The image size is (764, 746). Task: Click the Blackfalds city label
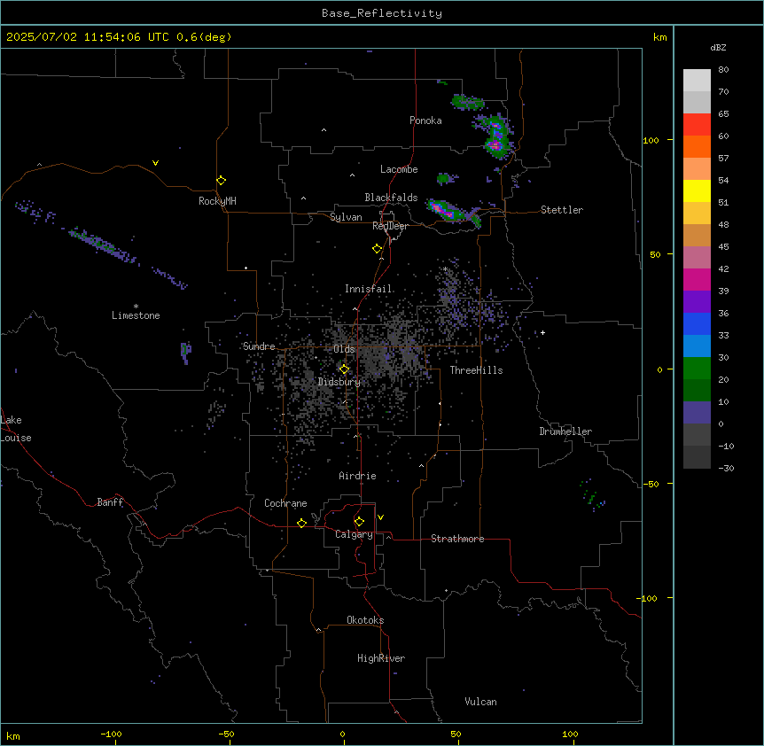[391, 198]
